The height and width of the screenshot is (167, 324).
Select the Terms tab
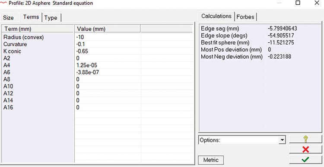[x=31, y=17]
